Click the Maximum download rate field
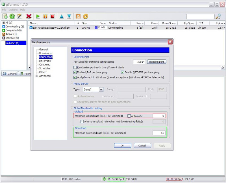The image size is (226, 183). (x=159, y=133)
